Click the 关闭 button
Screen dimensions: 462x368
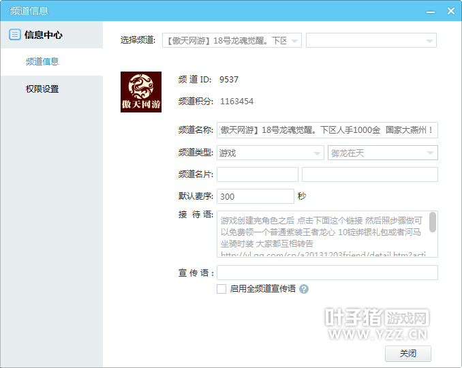(x=407, y=354)
